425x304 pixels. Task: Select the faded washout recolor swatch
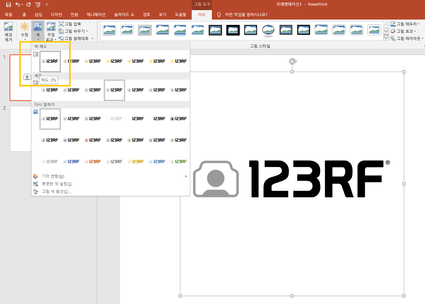pos(114,119)
